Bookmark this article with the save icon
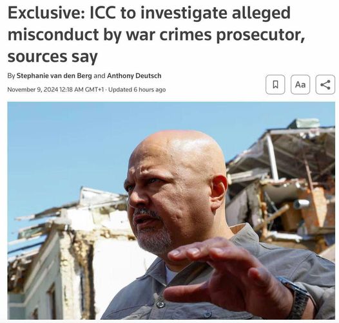The width and height of the screenshot is (339, 323). (x=275, y=84)
